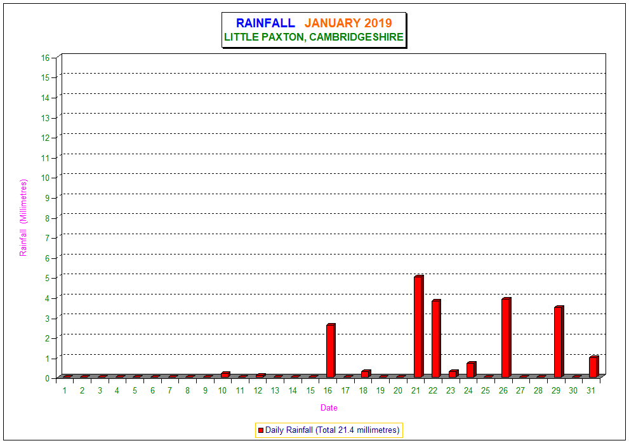
Task: Click y-axis label '9'
Action: click(48, 198)
